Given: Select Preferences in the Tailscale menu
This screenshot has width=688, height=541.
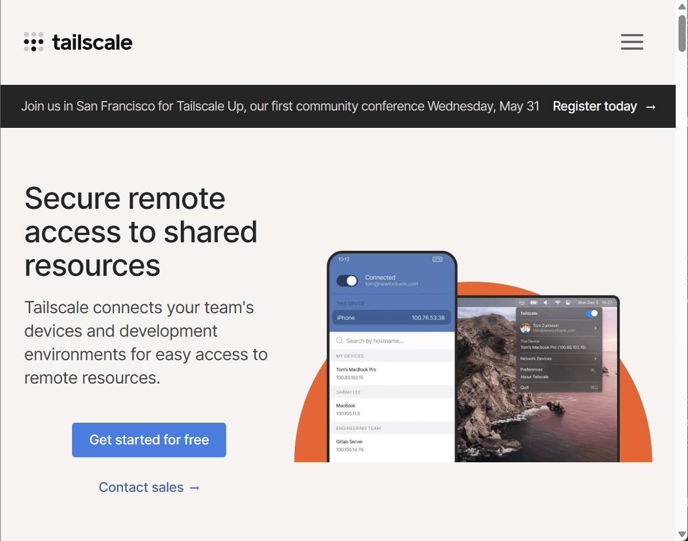Looking at the screenshot, I should (531, 370).
